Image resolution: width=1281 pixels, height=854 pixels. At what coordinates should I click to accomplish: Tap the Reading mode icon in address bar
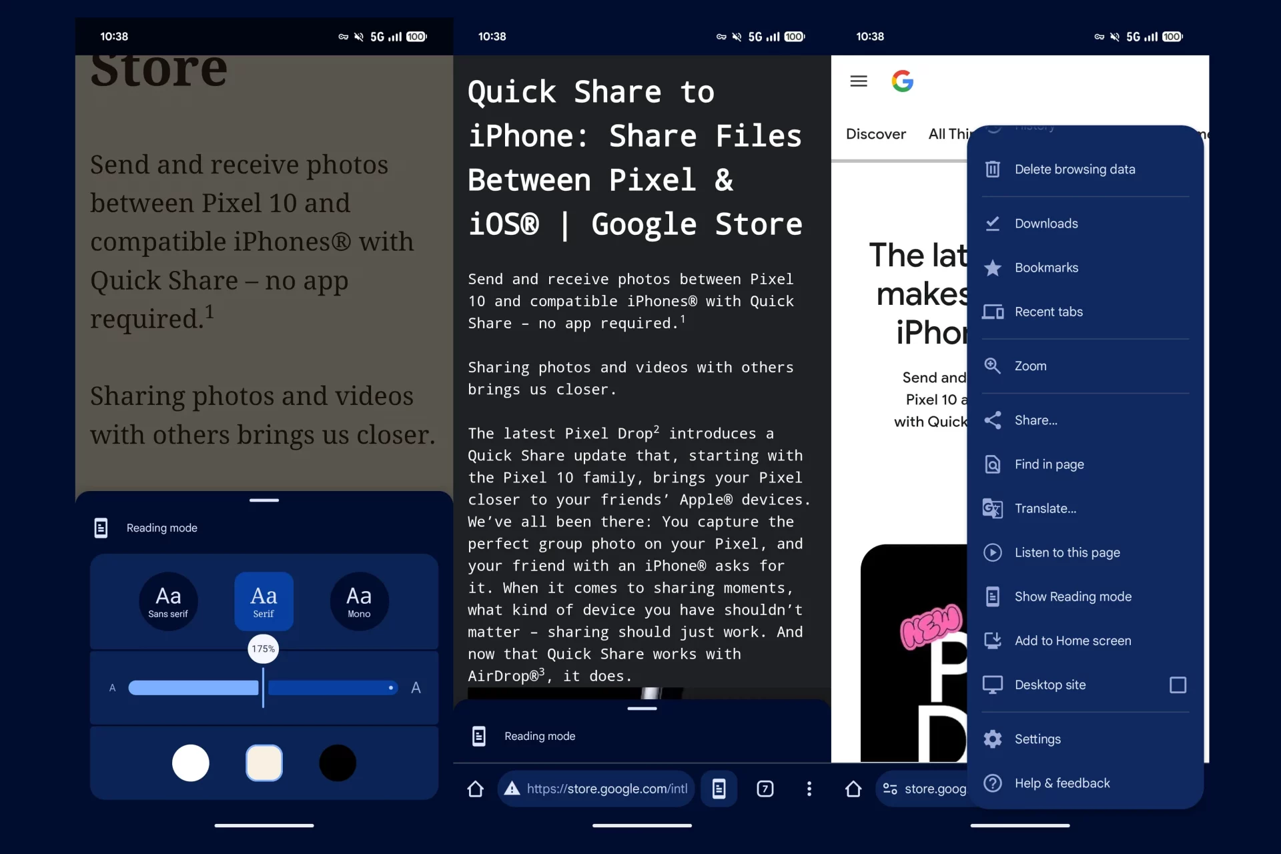point(719,789)
